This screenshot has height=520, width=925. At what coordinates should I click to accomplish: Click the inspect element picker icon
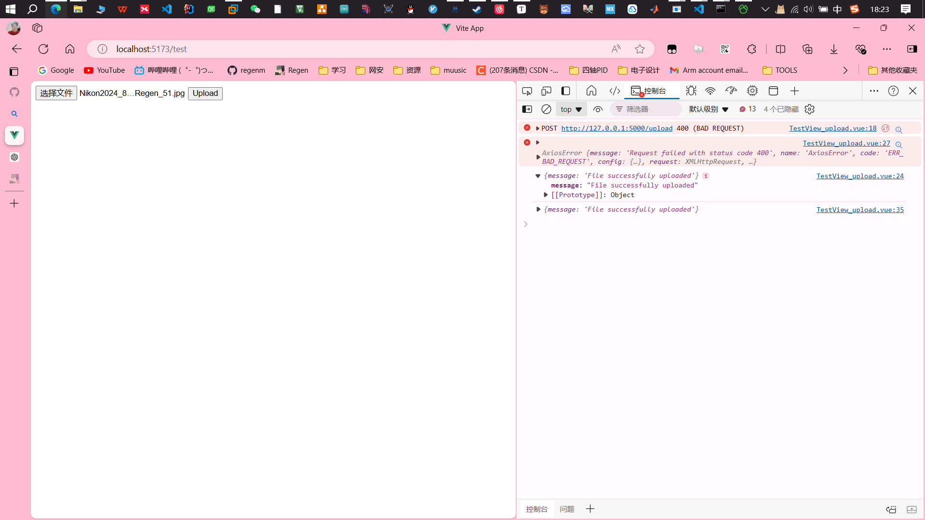pyautogui.click(x=527, y=91)
